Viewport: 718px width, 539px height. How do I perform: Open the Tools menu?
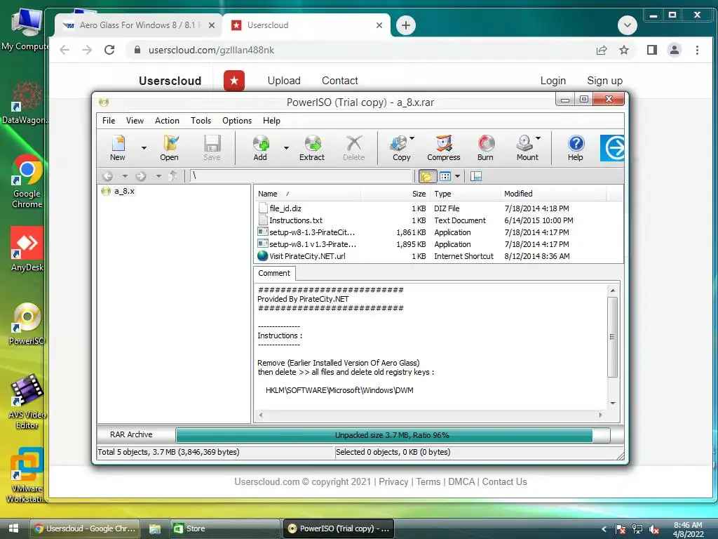(201, 121)
